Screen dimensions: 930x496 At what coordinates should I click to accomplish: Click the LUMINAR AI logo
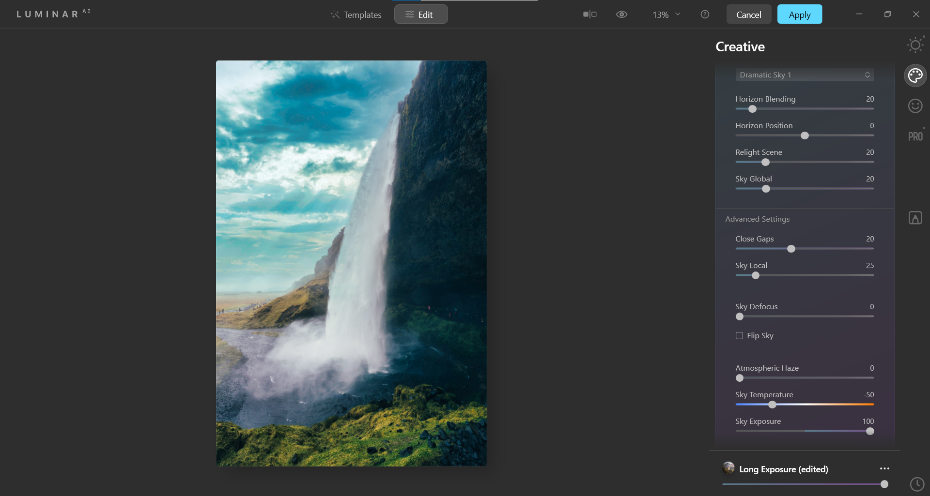click(x=53, y=14)
